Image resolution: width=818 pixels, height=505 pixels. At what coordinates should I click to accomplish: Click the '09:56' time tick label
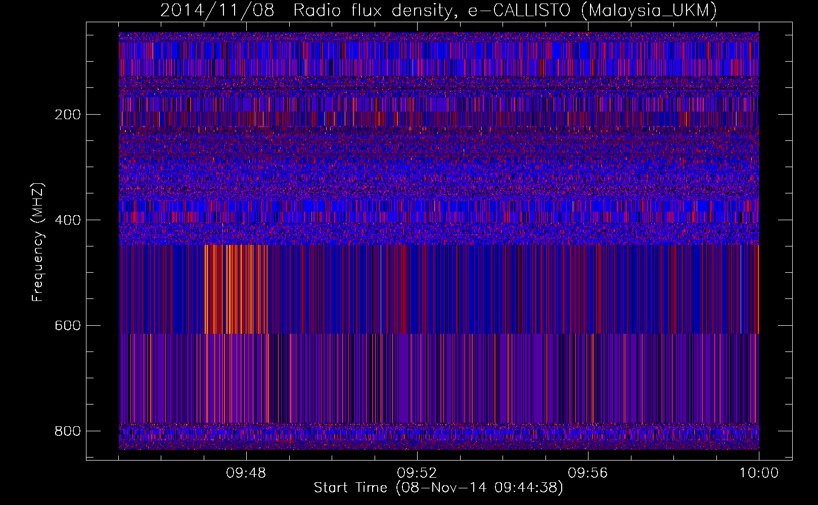[x=588, y=473]
